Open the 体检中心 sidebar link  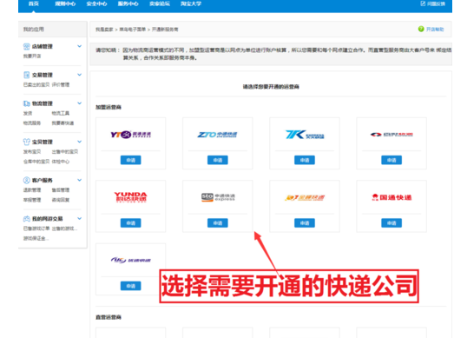click(x=61, y=162)
